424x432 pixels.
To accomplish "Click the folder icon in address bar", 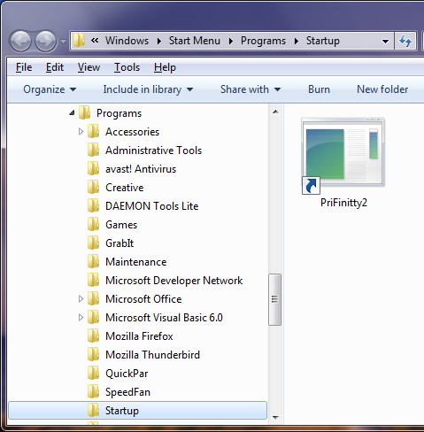I will 79,41.
